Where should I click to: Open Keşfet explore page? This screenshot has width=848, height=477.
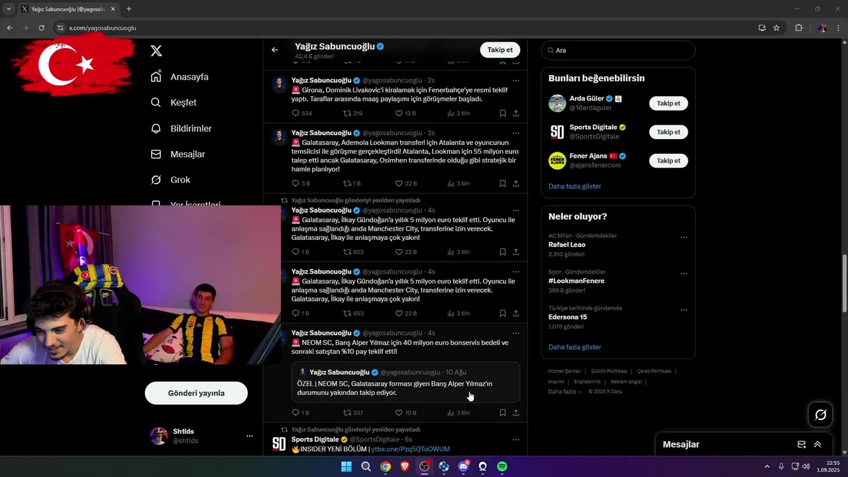(x=174, y=103)
